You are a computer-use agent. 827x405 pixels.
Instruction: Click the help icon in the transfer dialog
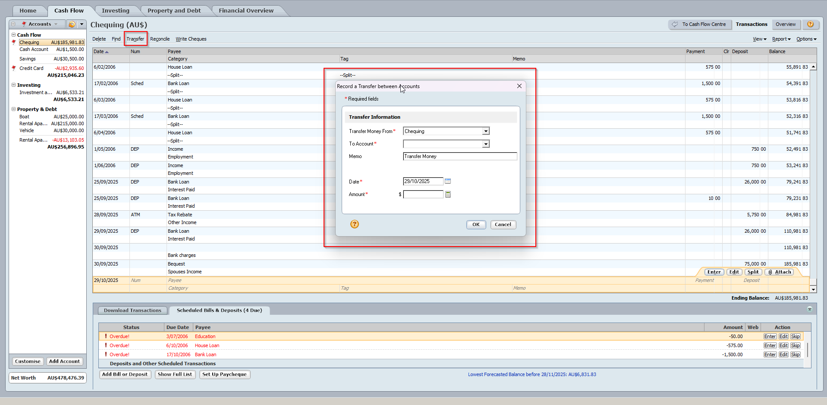click(x=354, y=224)
